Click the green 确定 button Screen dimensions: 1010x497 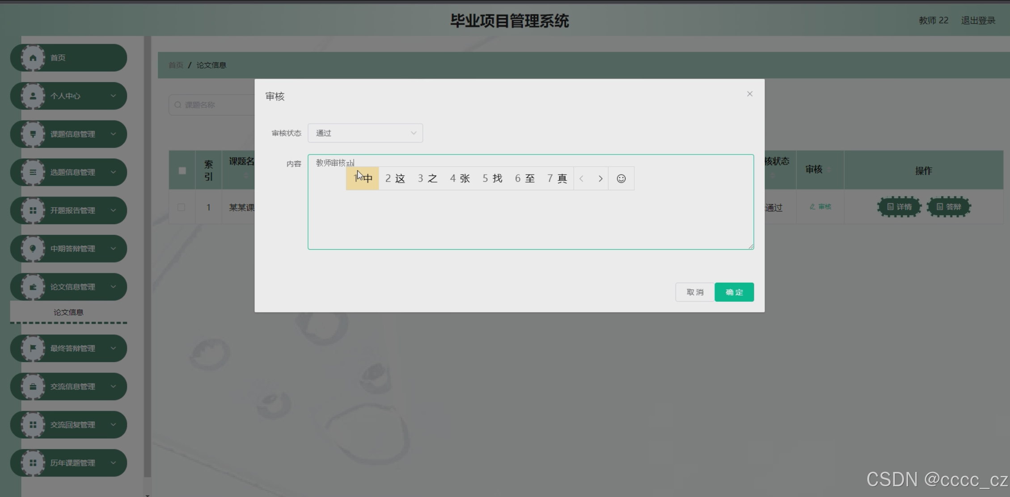tap(734, 292)
